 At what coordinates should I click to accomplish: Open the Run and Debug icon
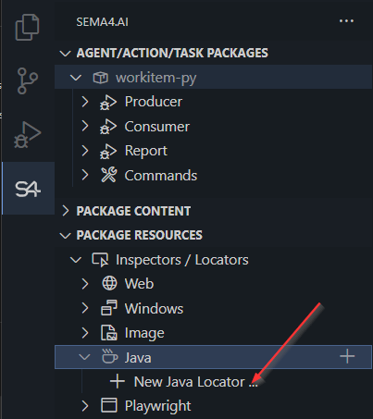[x=27, y=135]
